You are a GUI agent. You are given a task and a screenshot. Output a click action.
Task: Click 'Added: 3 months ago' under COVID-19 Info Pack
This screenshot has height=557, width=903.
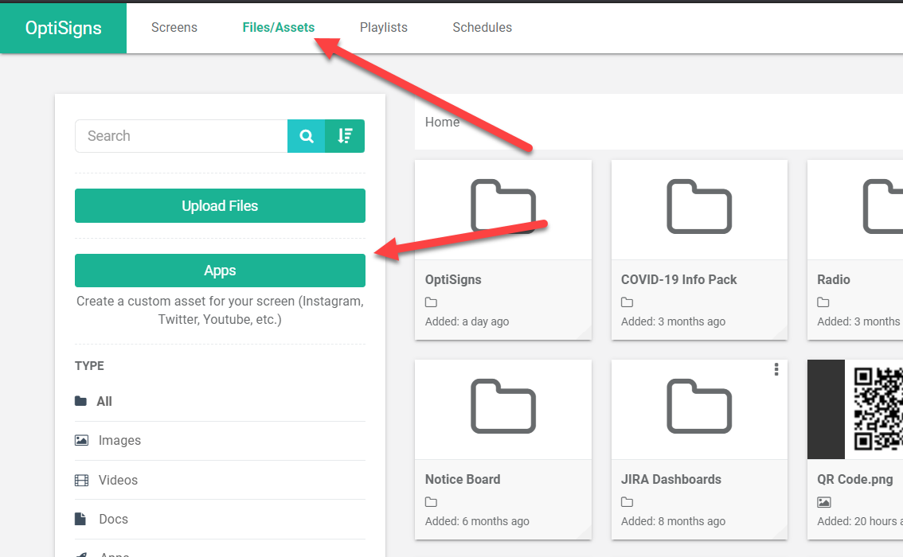coord(673,321)
